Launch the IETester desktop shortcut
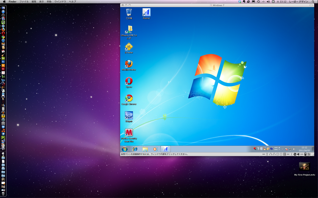Viewport: 318px width, 198px height. click(129, 48)
